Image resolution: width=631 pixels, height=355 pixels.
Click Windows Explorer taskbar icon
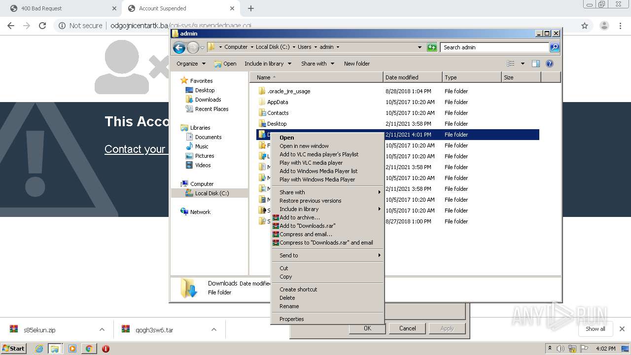55,349
